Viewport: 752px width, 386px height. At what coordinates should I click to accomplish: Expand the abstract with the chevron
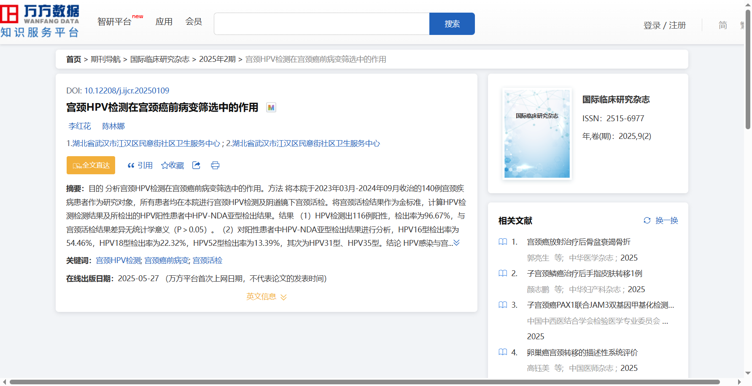click(x=456, y=243)
